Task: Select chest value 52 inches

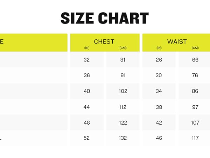Action: click(x=86, y=138)
